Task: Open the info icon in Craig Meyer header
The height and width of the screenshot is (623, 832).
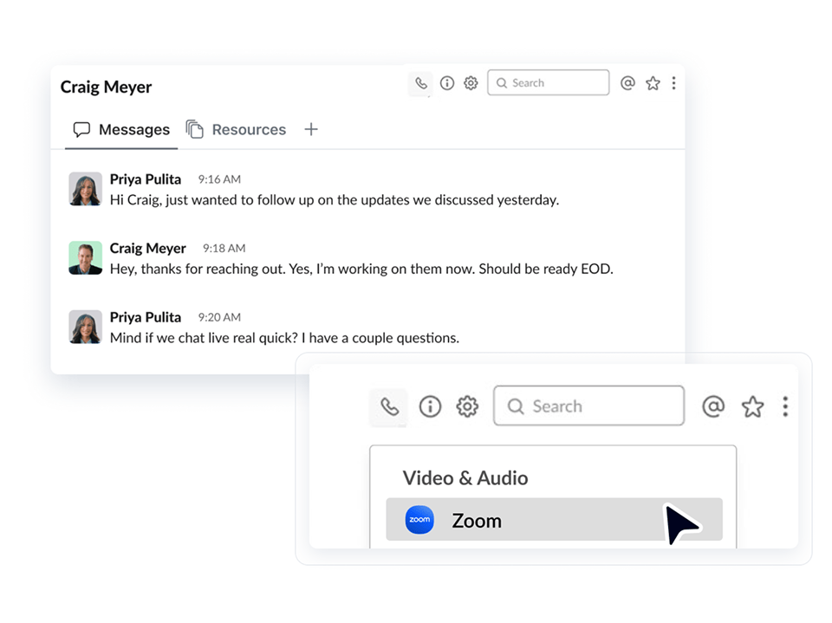Action: pyautogui.click(x=447, y=83)
